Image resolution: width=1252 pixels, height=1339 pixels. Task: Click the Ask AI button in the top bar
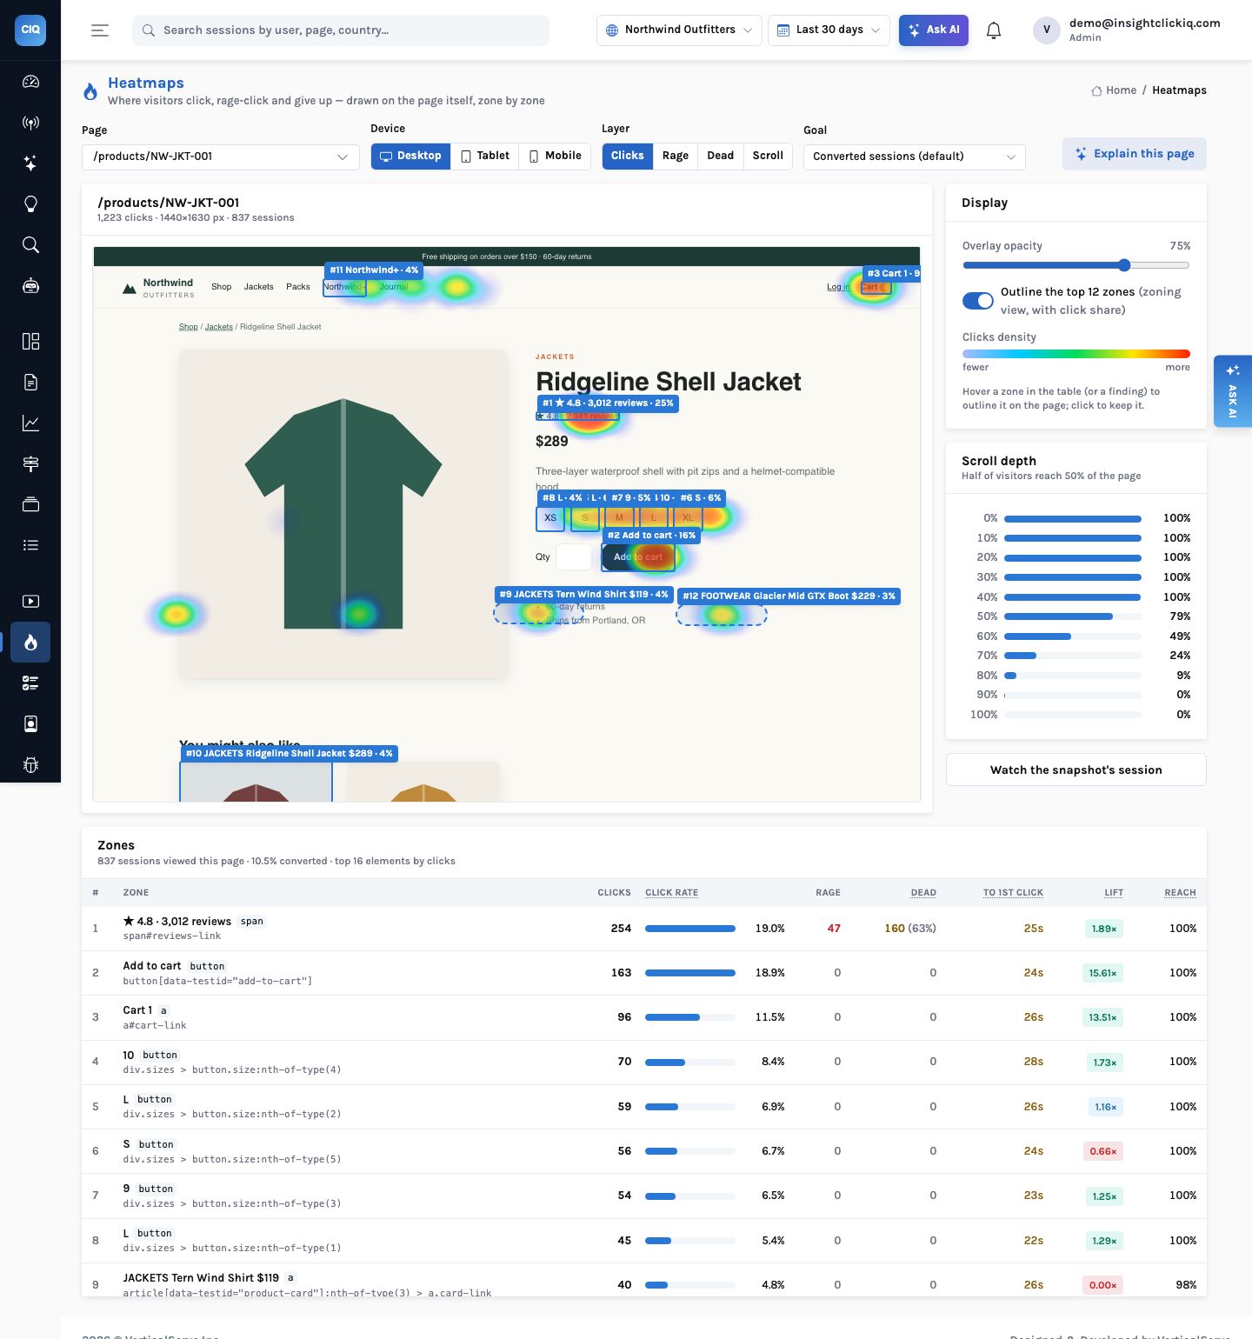click(x=934, y=30)
